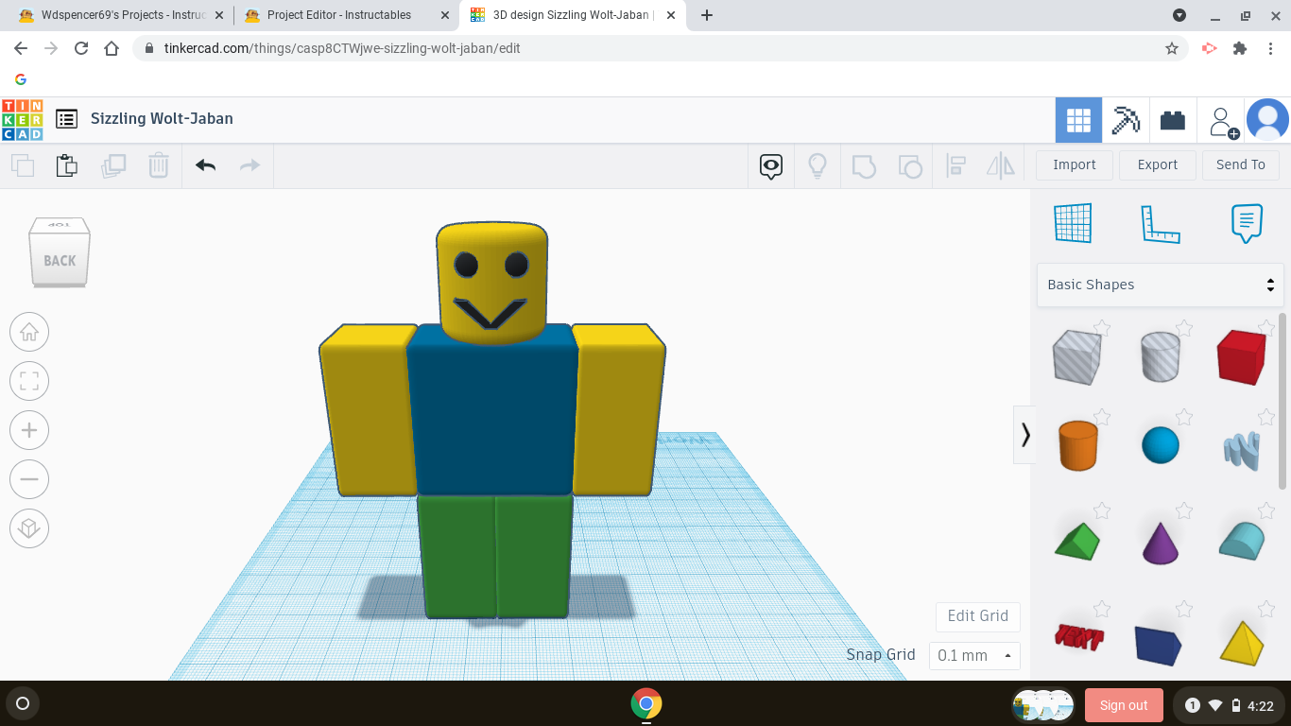This screenshot has height=726, width=1291.
Task: Click the Zoom in button
Action: [x=29, y=430]
